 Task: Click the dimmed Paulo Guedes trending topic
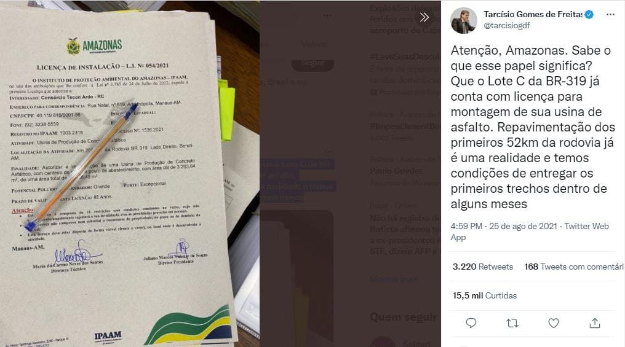(397, 171)
